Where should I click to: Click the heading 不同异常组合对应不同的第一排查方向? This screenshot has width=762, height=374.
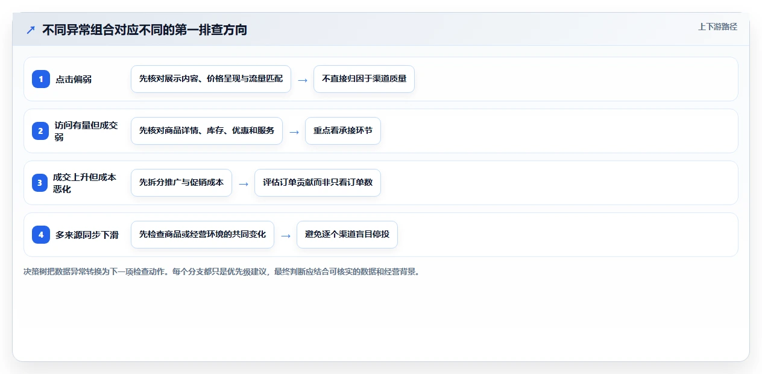(x=145, y=30)
